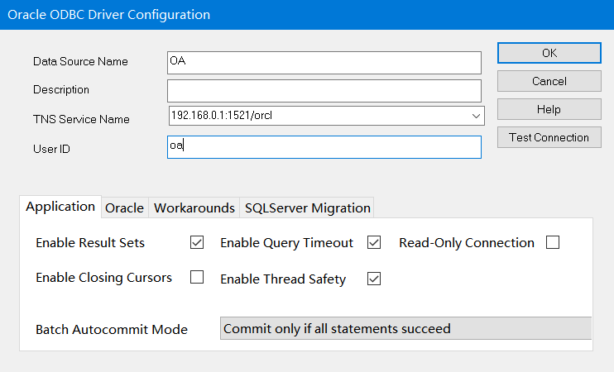The width and height of the screenshot is (614, 372).
Task: Click the Test Connection button
Action: tap(549, 137)
